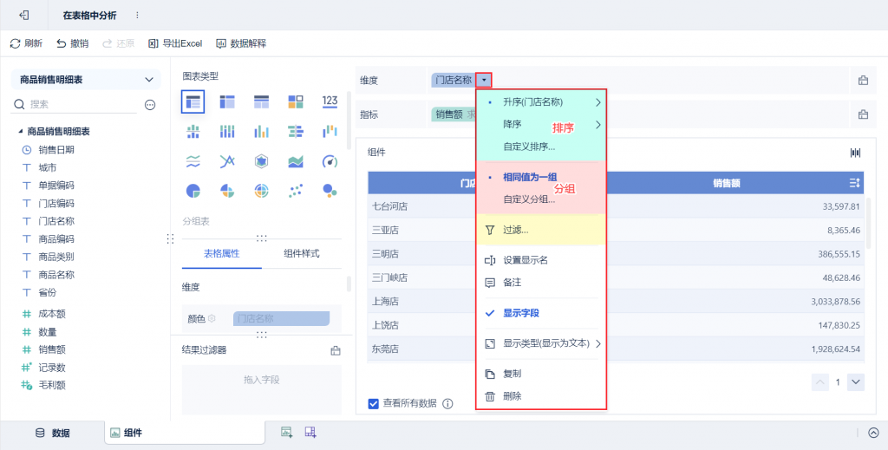Screen dimensions: 888x450
Task: Click 复制 in the context menu
Action: click(x=541, y=374)
